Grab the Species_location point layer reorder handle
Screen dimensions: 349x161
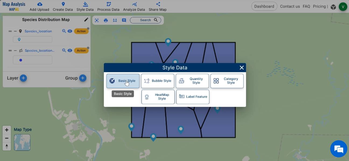(10, 31)
